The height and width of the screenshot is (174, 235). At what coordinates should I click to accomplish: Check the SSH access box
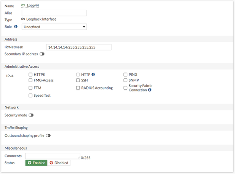tap(78, 81)
